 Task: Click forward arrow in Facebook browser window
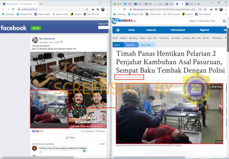pyautogui.click(x=8, y=9)
